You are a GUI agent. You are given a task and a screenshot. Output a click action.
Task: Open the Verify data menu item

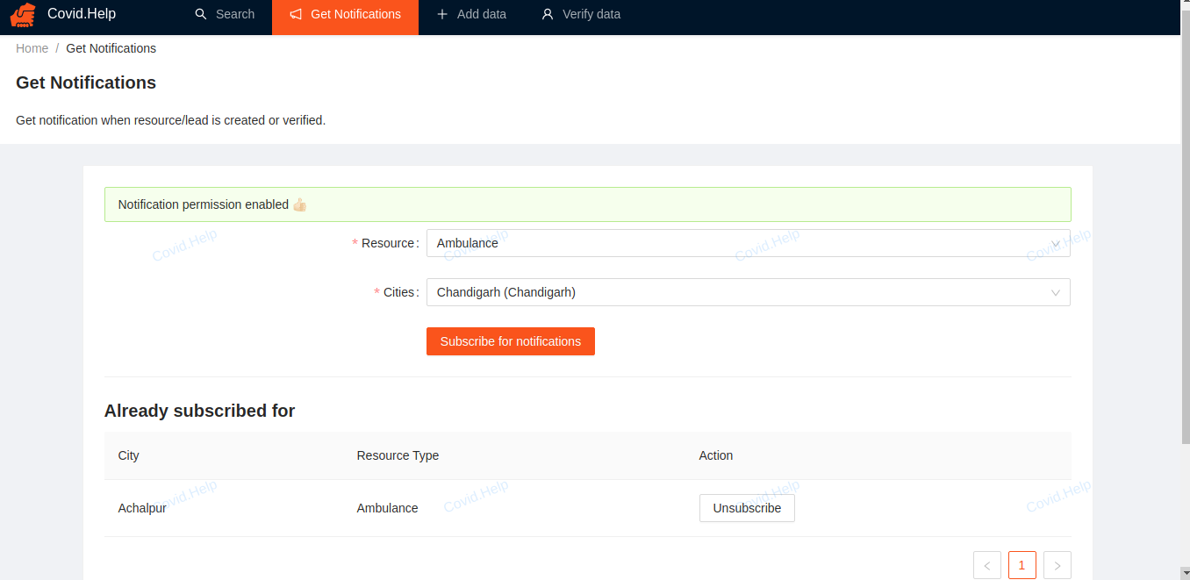pyautogui.click(x=581, y=14)
